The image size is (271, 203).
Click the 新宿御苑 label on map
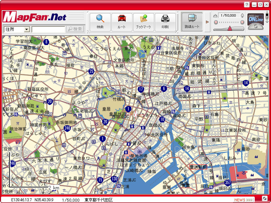click(x=26, y=106)
